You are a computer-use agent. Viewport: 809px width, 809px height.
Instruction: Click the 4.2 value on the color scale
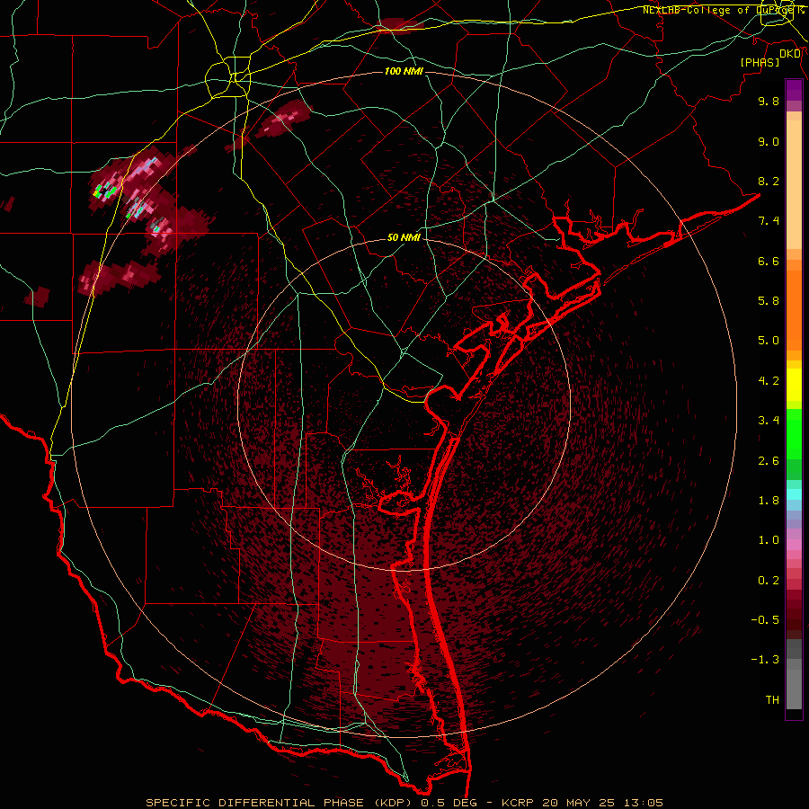(769, 381)
